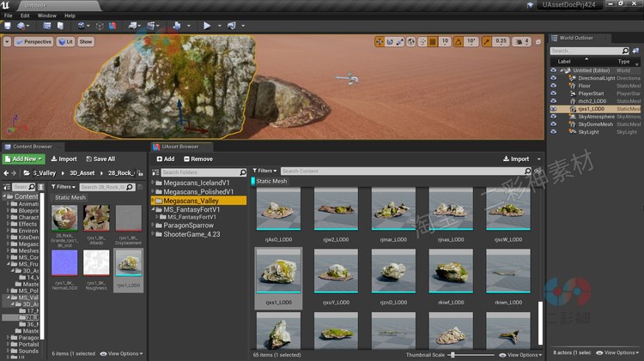This screenshot has height=361, width=644.
Task: Toggle rotation snapping triangle icon
Action: [x=459, y=42]
